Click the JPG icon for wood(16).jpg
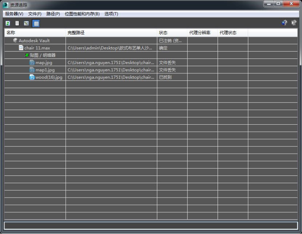 [32, 77]
